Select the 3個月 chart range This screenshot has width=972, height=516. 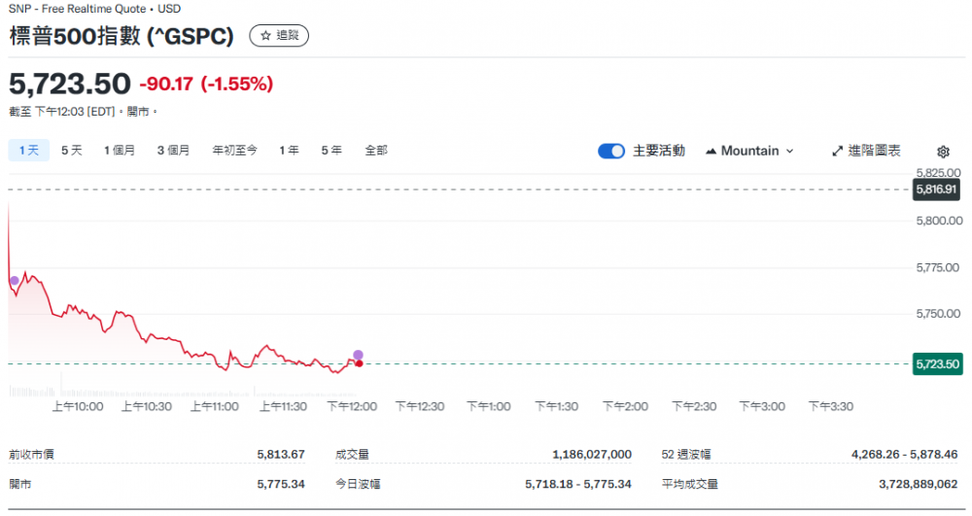173,151
